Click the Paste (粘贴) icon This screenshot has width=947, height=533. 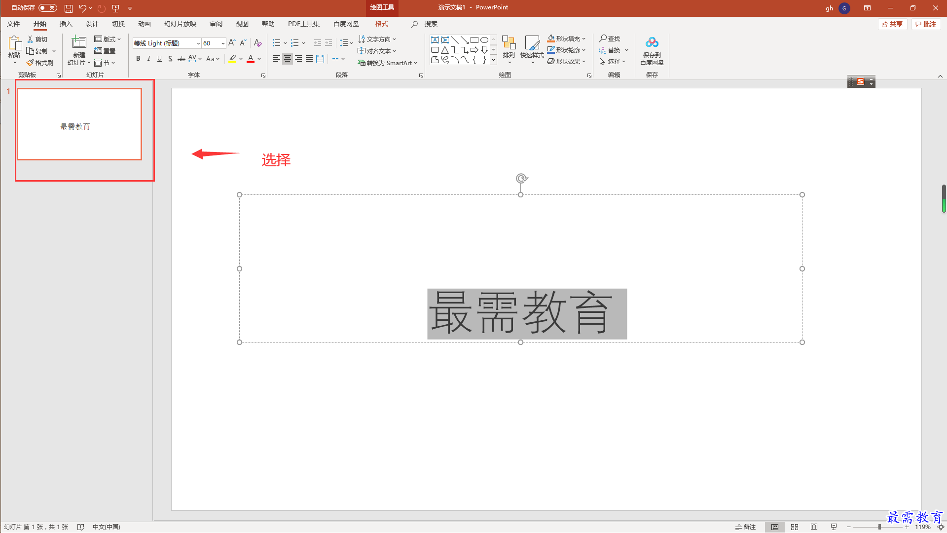click(14, 44)
